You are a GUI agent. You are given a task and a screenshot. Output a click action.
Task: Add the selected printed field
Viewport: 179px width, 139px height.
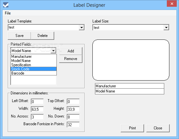[71, 51]
